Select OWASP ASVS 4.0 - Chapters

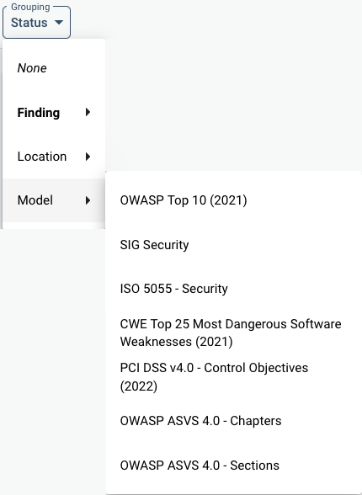tap(233, 421)
